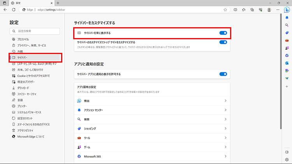Open sidebar settings gear at bottom right
This screenshot has width=292, height=164.
[x=287, y=159]
